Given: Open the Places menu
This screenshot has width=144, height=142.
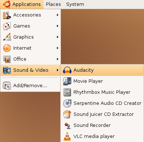Looking at the screenshot, I should [53, 4].
